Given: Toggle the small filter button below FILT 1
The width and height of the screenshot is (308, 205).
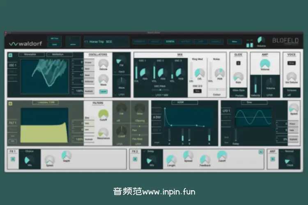Looking at the screenshot, I should point(13,141).
